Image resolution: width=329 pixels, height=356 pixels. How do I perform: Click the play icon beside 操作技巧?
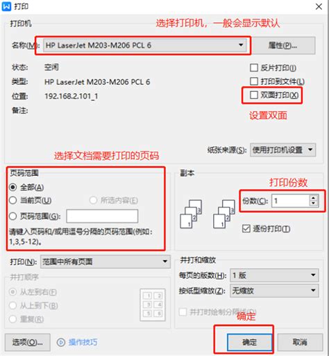[61, 342]
